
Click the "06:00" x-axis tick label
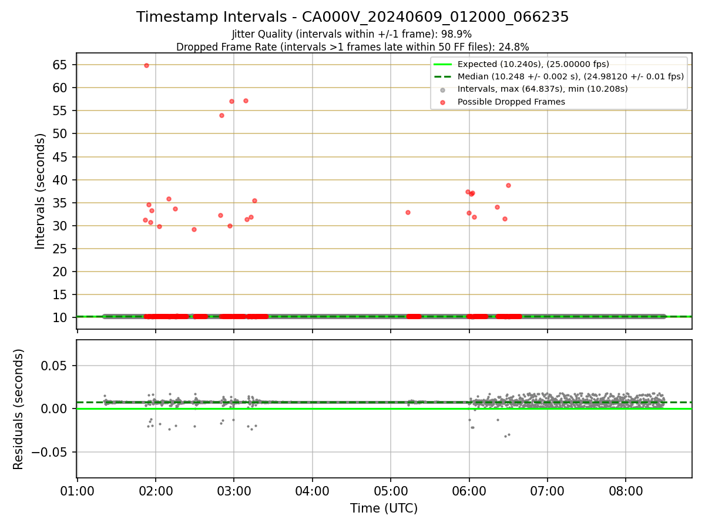tap(469, 490)
